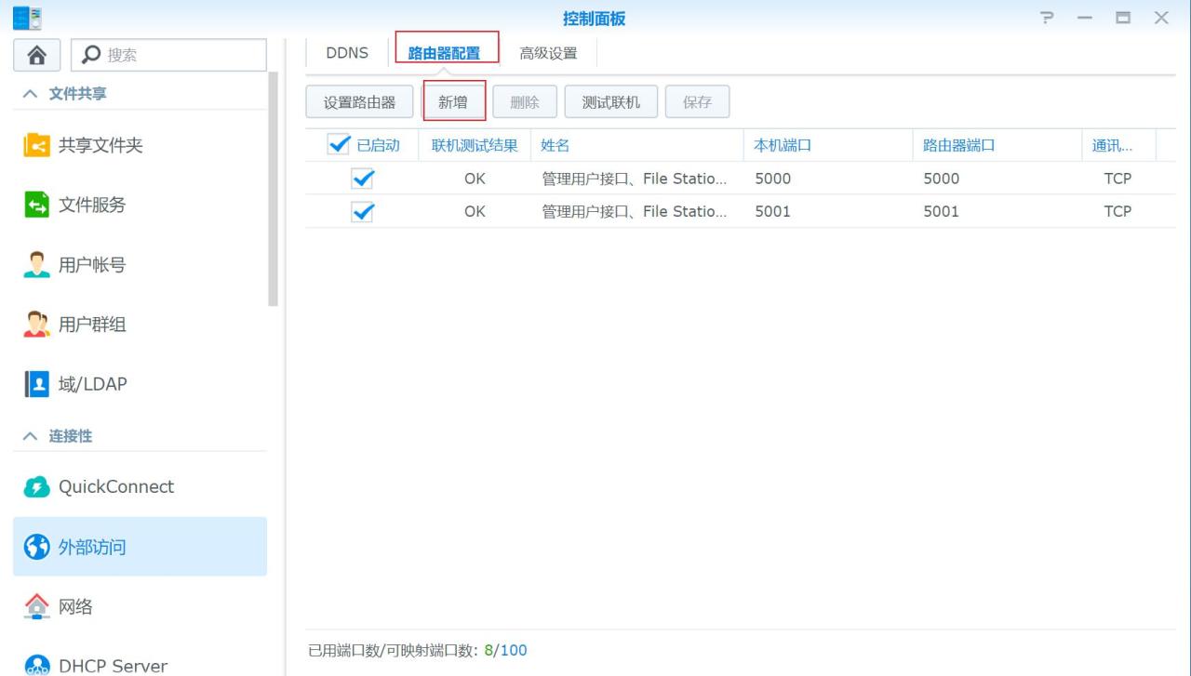Click the 保存 button
This screenshot has height=676, width=1191.
[x=697, y=102]
